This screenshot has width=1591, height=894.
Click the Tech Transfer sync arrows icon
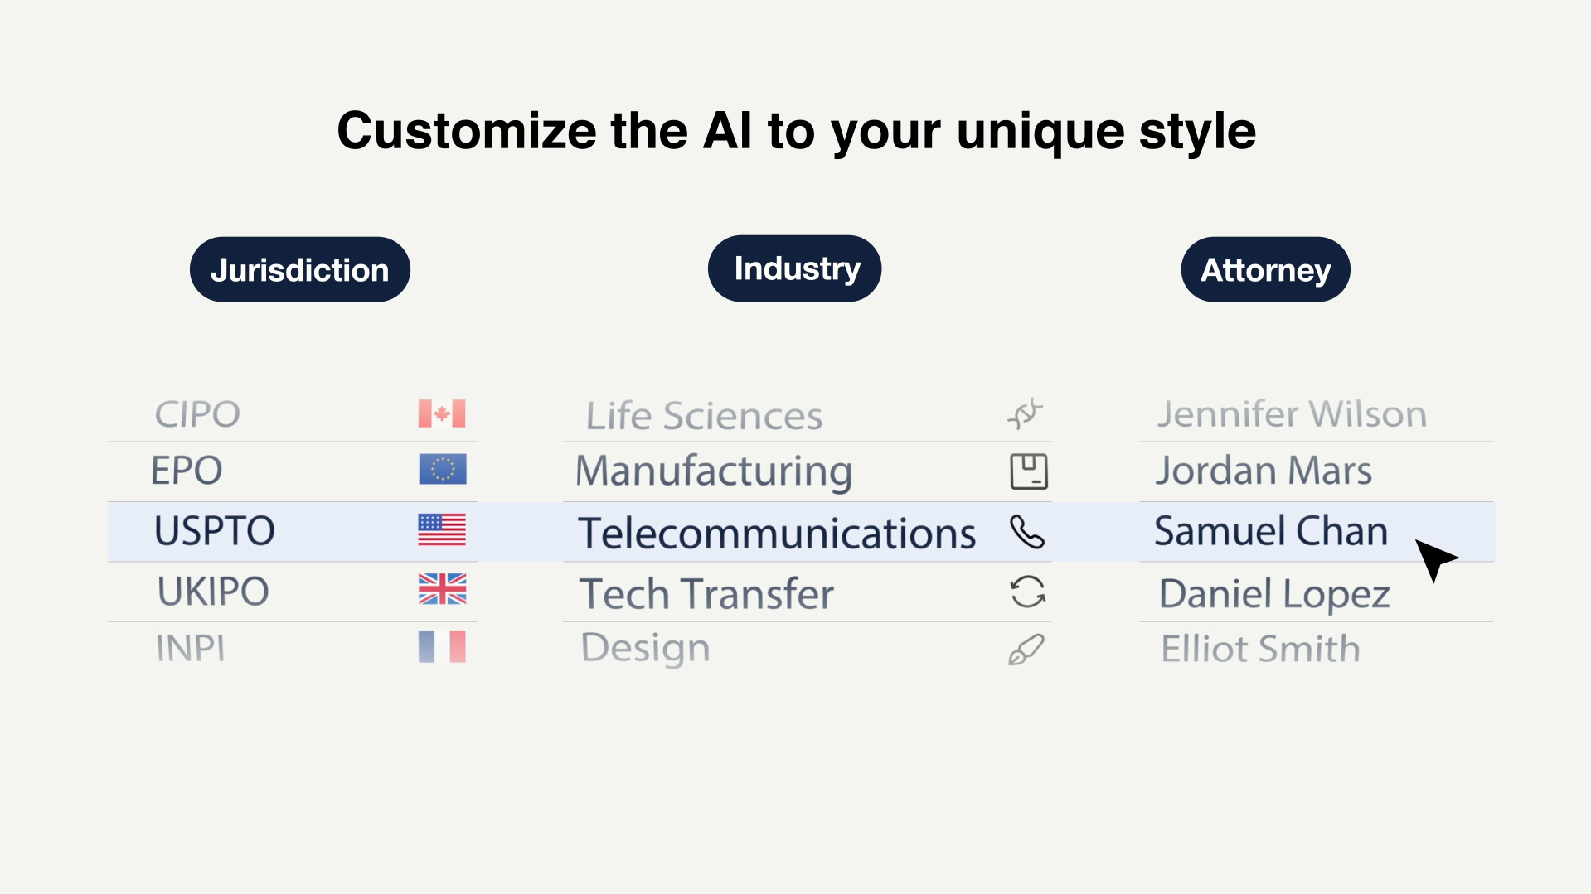click(x=1027, y=592)
